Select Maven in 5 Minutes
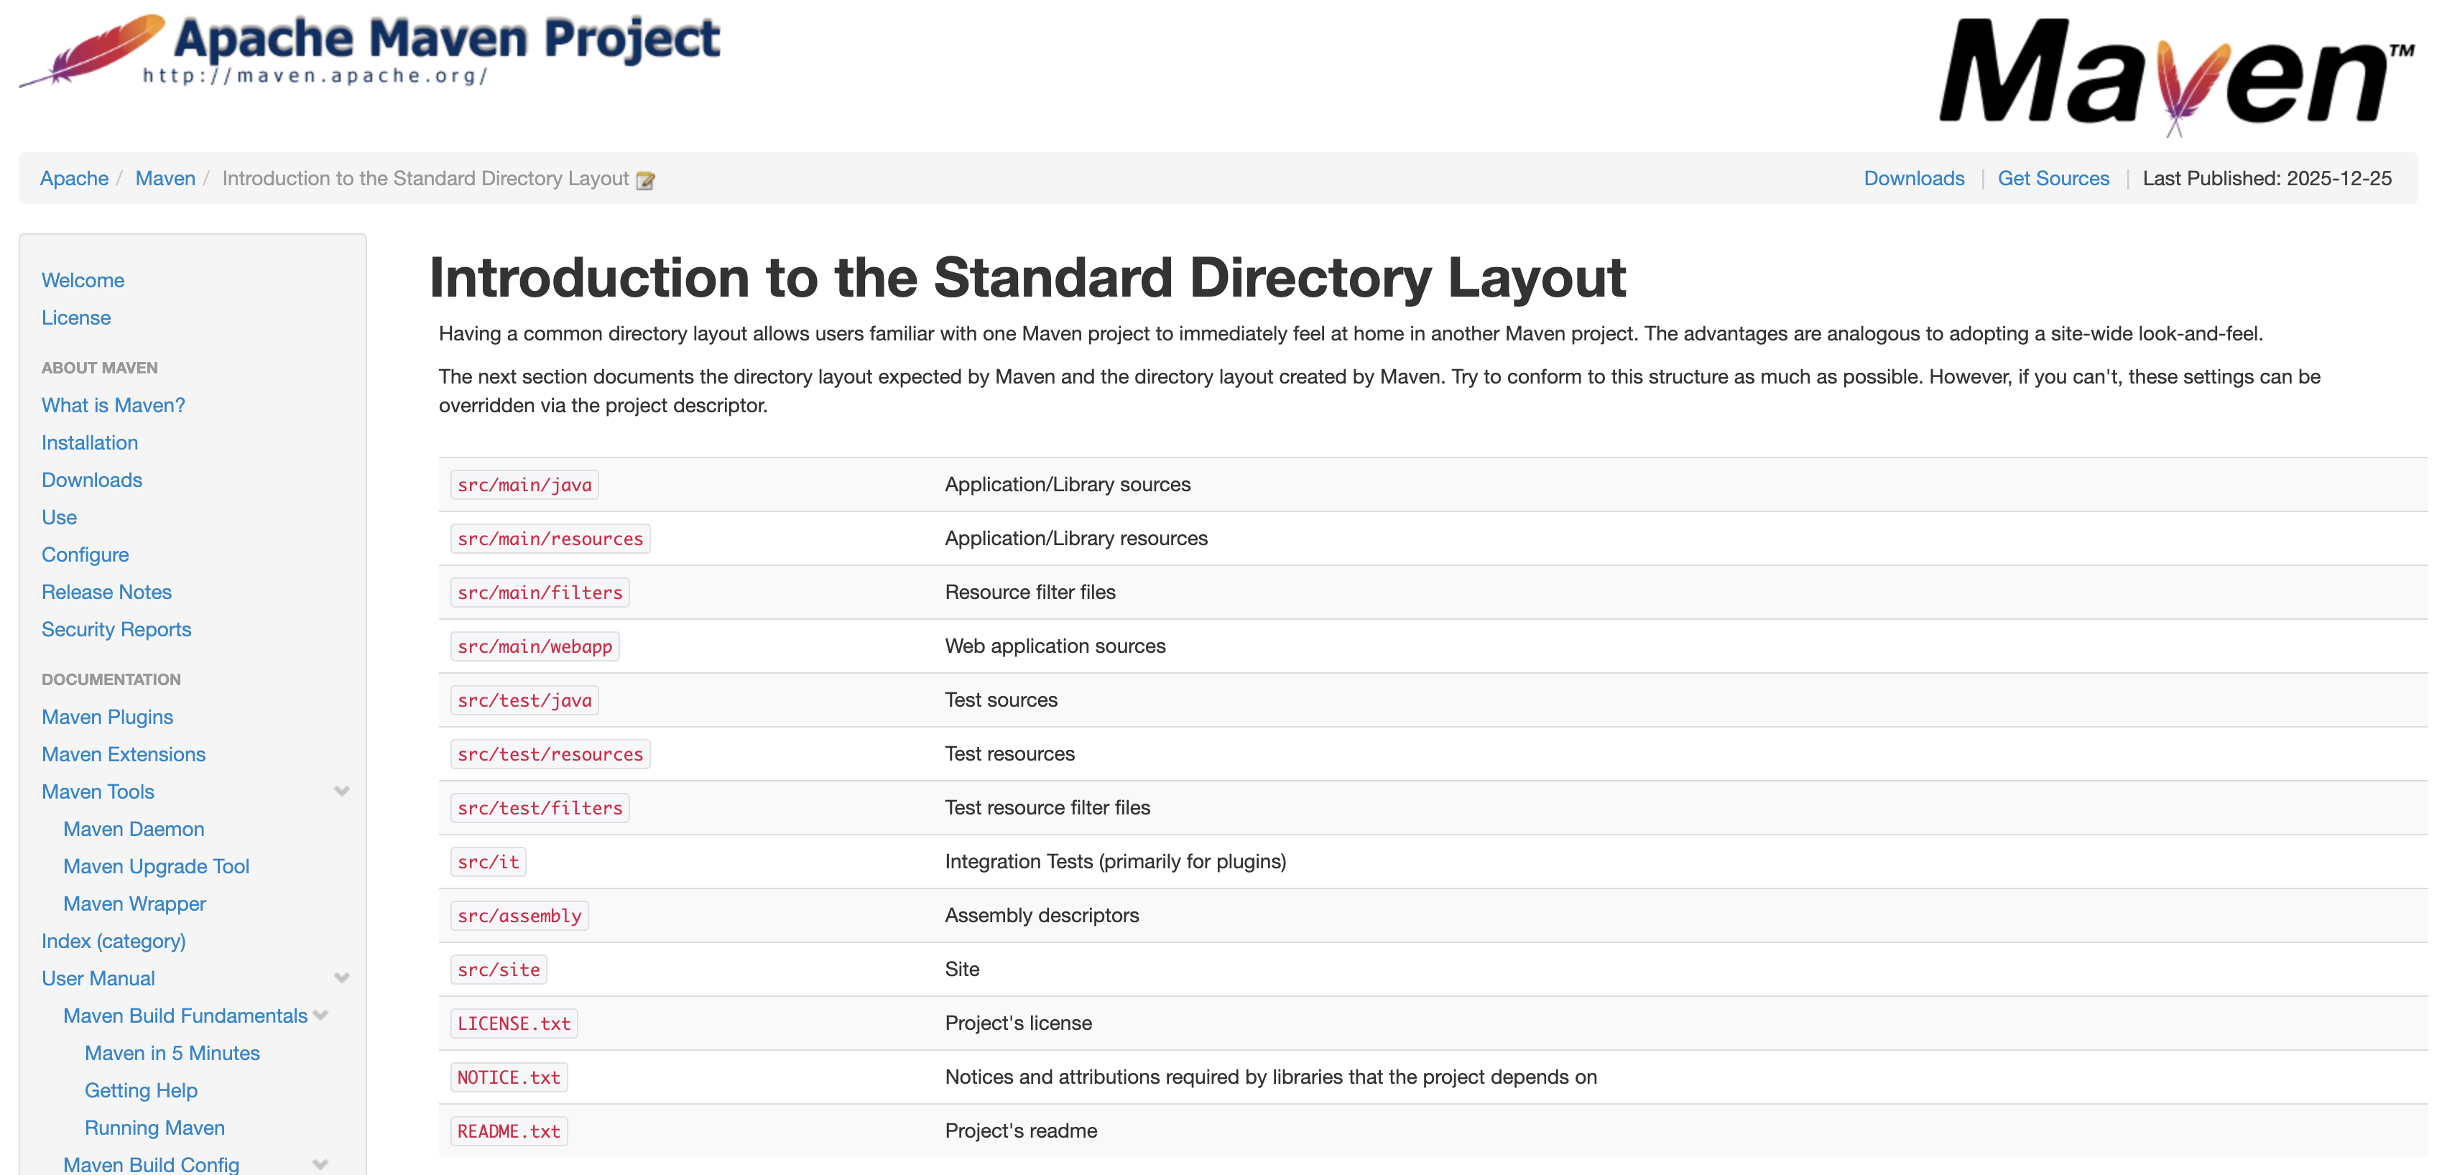This screenshot has width=2447, height=1175. click(172, 1054)
